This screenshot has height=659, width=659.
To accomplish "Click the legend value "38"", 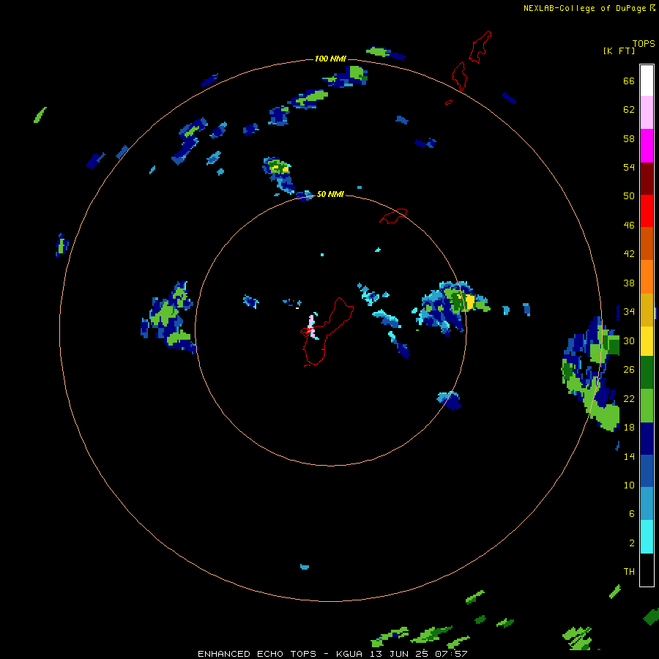I will tap(629, 283).
